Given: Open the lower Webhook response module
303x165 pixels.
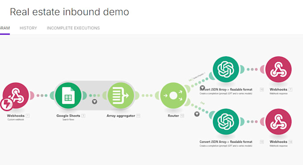Looking at the screenshot, I should point(278,122).
